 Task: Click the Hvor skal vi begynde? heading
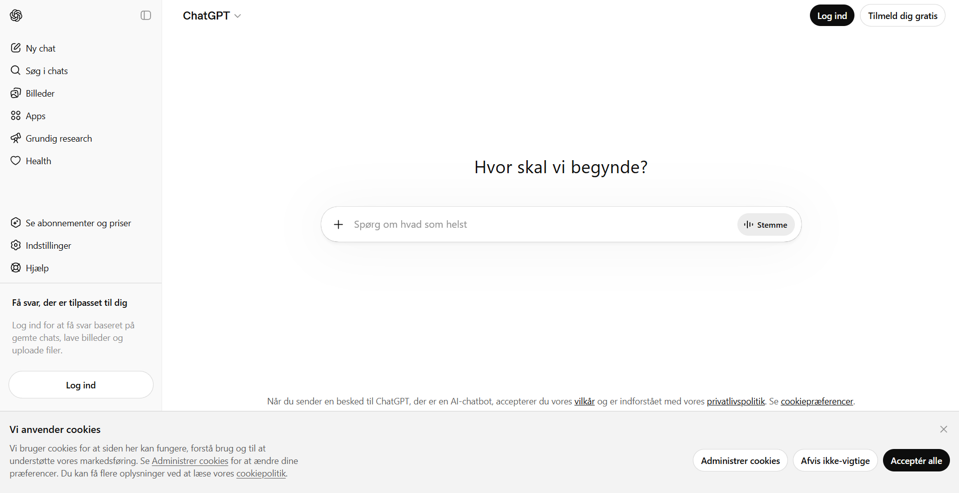tap(561, 167)
